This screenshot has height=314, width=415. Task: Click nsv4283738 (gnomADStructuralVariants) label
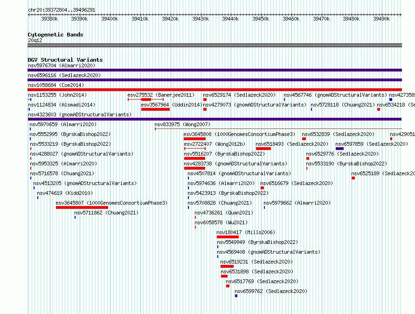pyautogui.click(x=235, y=164)
